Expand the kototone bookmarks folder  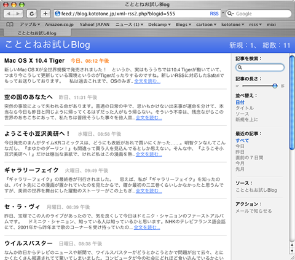click(233, 25)
